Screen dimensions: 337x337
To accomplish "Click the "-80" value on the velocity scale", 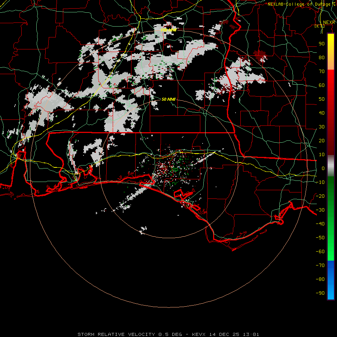I will (x=320, y=279).
